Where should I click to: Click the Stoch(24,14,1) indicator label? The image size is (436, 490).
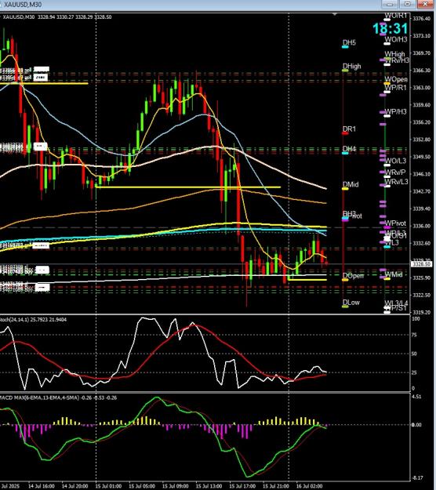click(x=33, y=320)
